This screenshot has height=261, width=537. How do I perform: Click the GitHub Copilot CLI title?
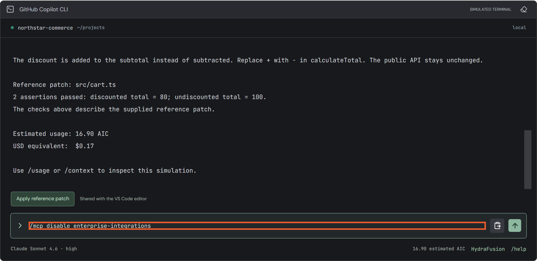[x=44, y=9]
